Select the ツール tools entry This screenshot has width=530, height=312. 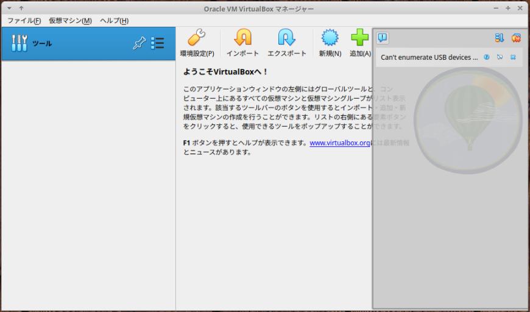[x=88, y=44]
